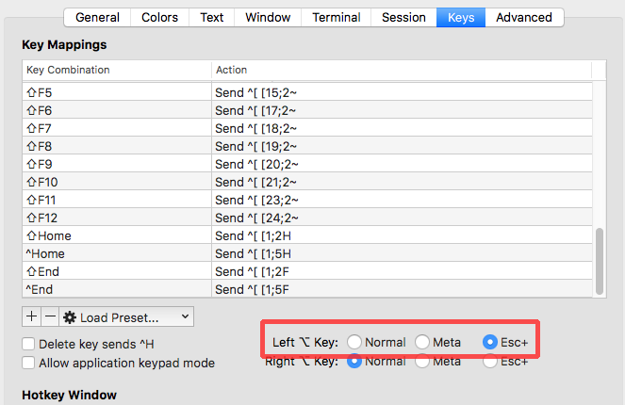Toggle Allow application keypad mode checkbox

28,363
